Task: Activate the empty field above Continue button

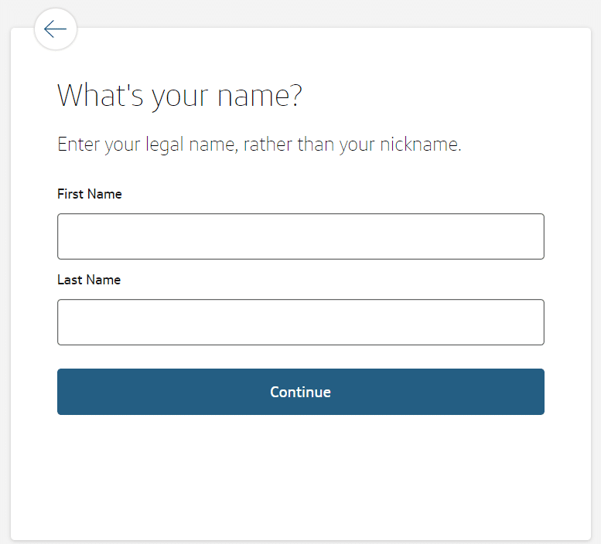Action: click(300, 322)
